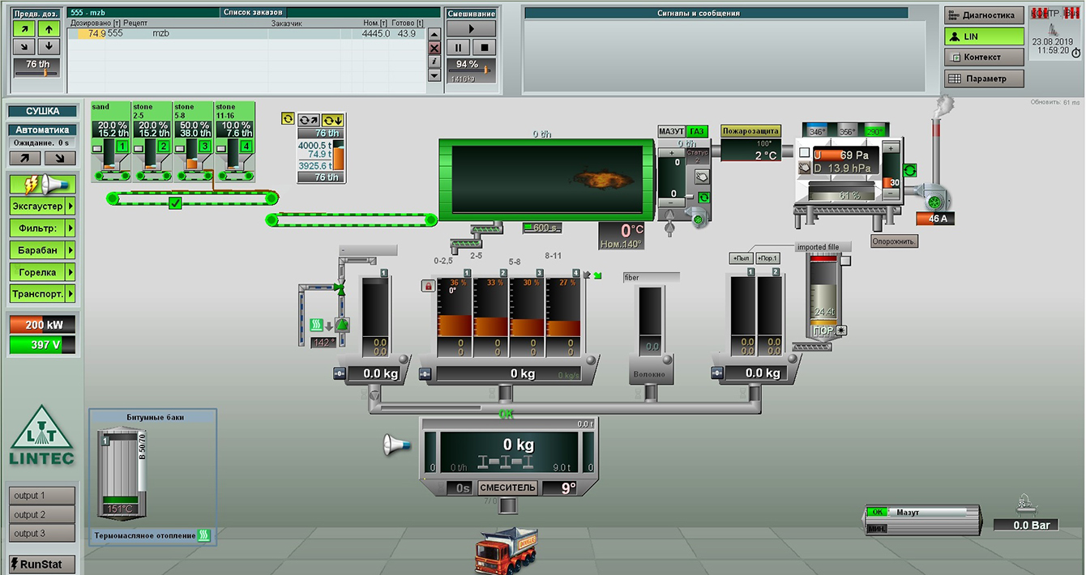This screenshot has width=1086, height=575.
Task: Click the megaphone horn icon near the mixer
Action: tap(396, 444)
